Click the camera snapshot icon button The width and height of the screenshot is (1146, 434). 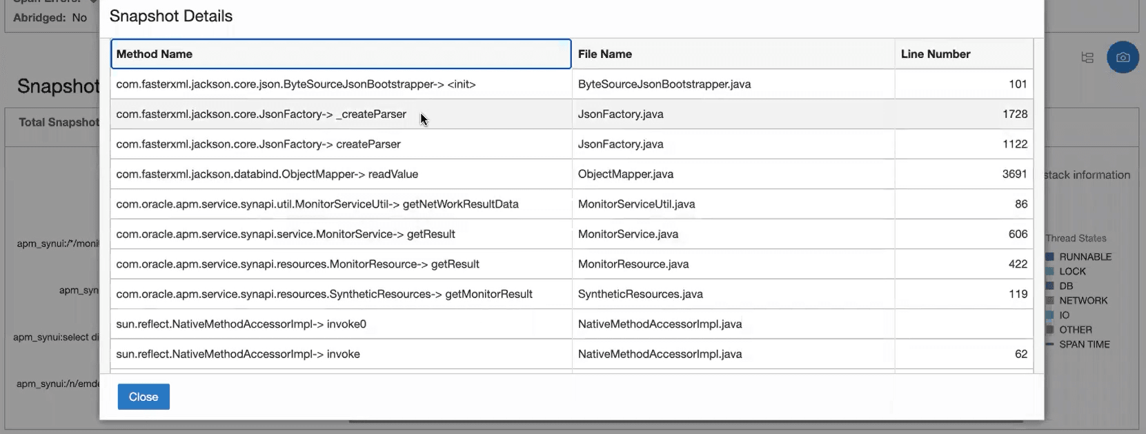pos(1123,58)
